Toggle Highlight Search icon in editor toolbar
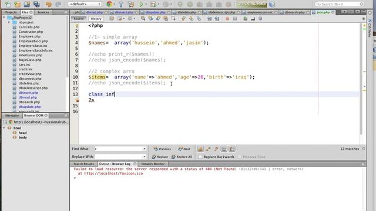This screenshot has height=211, width=376. (x=166, y=18)
